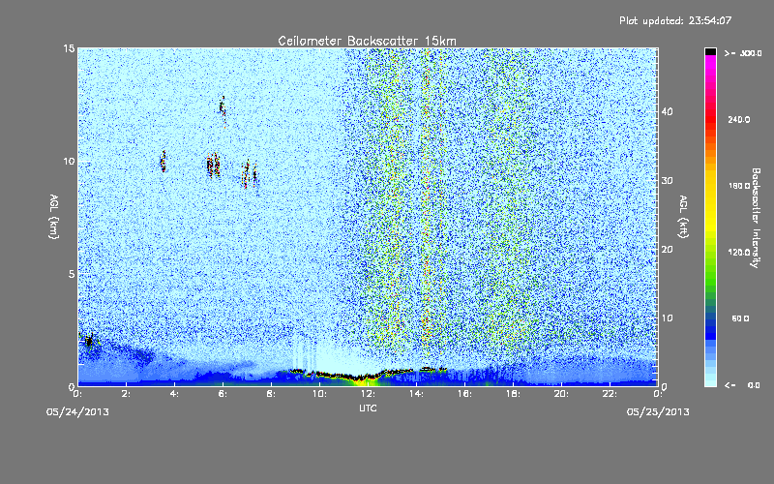Click the 8: hour tick label
The width and height of the screenshot is (774, 484).
tap(272, 394)
